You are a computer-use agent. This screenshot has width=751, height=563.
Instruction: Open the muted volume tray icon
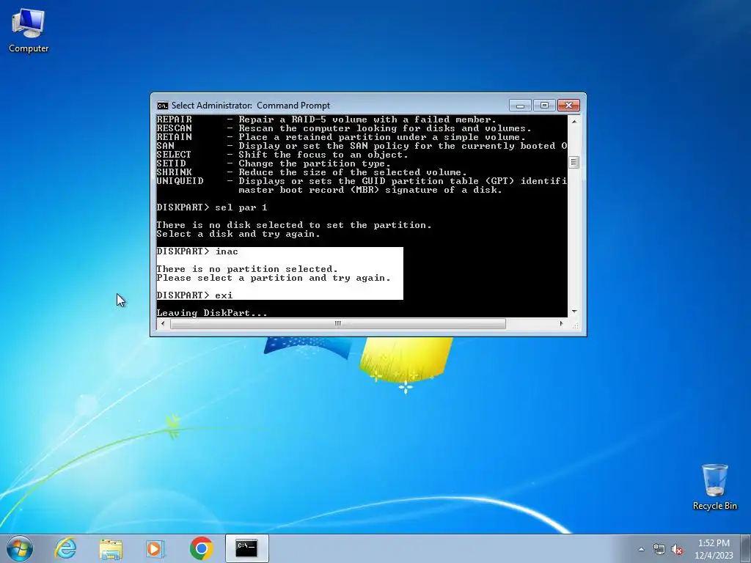(x=677, y=550)
